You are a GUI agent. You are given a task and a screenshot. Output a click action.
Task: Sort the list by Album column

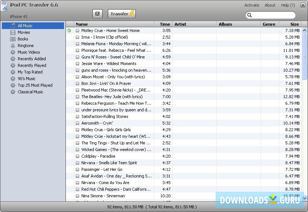239,24
